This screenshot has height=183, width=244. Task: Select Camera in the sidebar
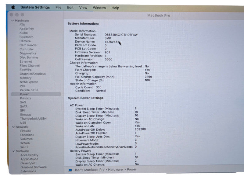tap(25, 41)
